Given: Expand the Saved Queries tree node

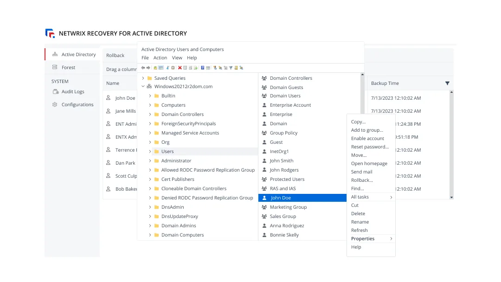Looking at the screenshot, I should coord(143,78).
